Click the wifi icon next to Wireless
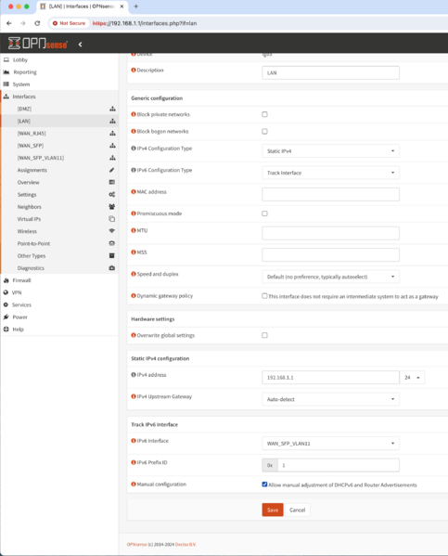 [112, 231]
